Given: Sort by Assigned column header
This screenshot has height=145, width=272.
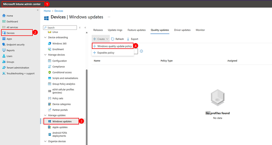Looking at the screenshot, I should (x=232, y=61).
